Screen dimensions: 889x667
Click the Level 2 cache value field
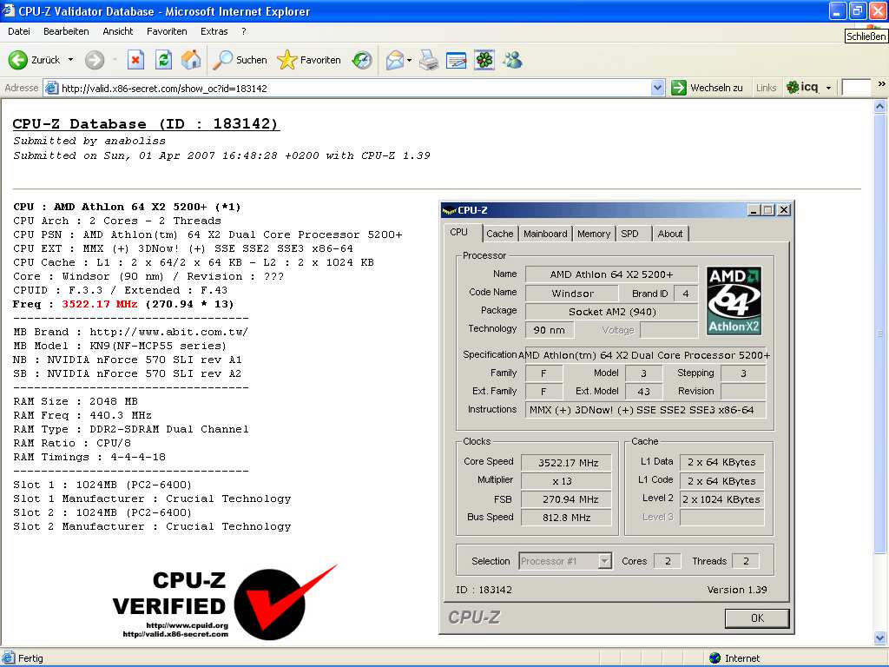pos(721,499)
